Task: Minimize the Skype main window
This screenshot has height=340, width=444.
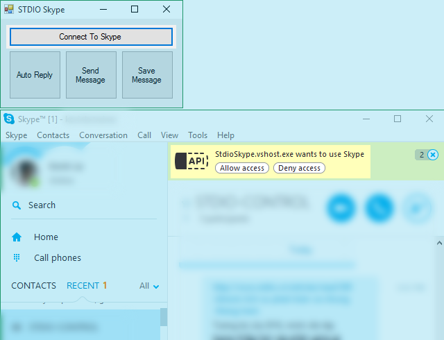Action: (366, 119)
